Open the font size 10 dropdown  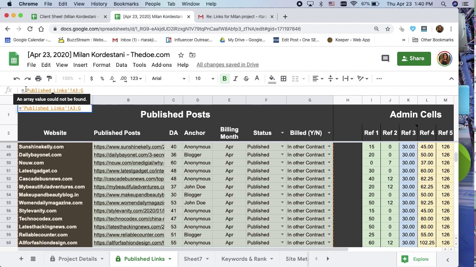(205, 79)
